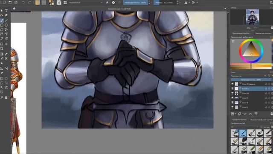Select the Pan hand tool
This screenshot has height=154, width=273.
(6, 98)
